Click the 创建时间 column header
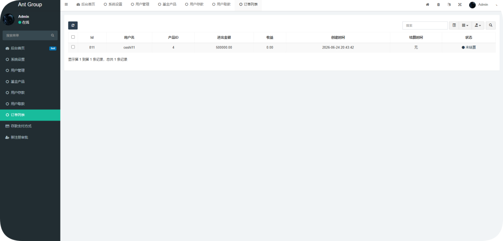503x241 pixels. pos(338,37)
